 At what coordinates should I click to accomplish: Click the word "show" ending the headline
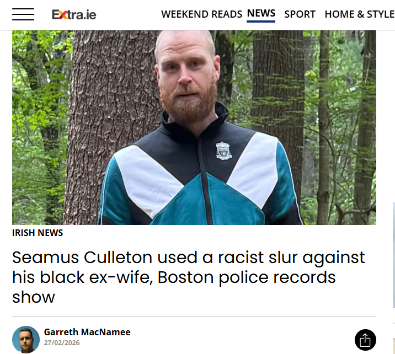pyautogui.click(x=34, y=297)
